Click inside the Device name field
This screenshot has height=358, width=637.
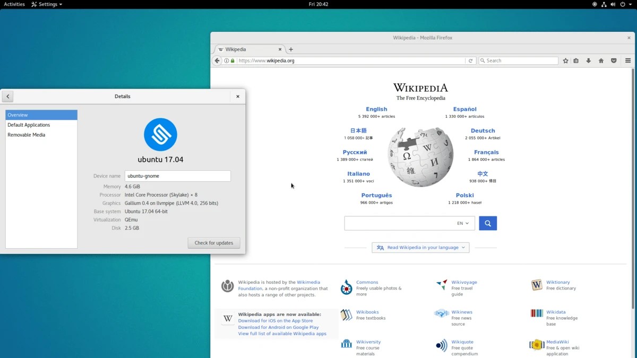coord(178,176)
